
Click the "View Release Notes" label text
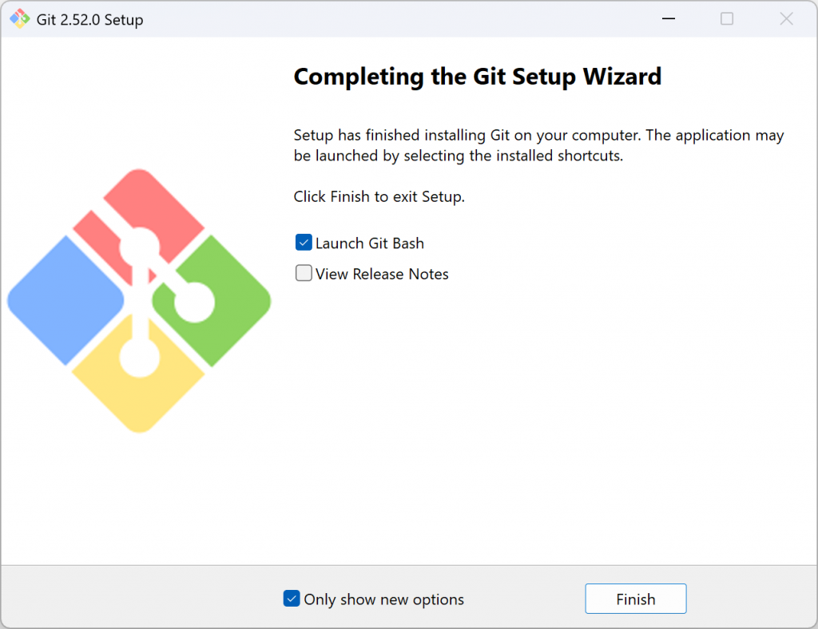point(382,275)
